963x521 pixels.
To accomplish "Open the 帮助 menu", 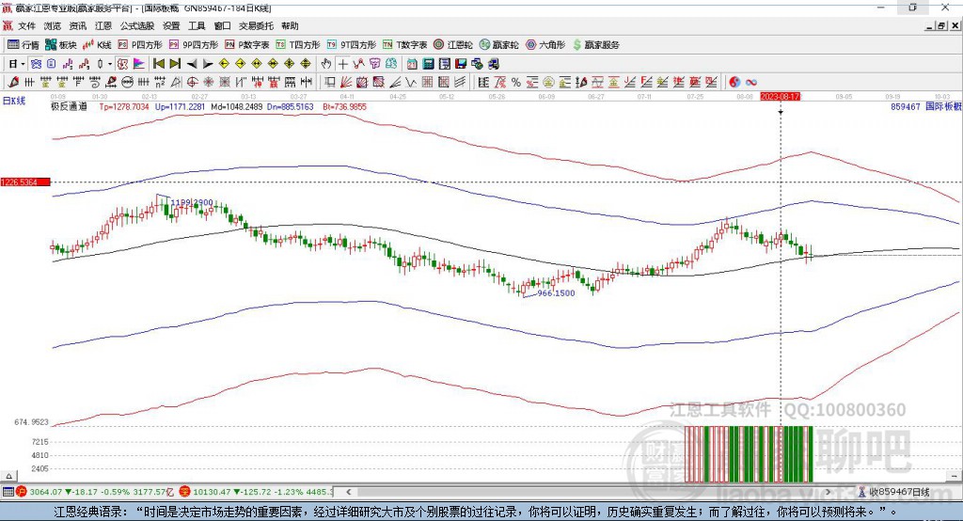I will coord(290,25).
